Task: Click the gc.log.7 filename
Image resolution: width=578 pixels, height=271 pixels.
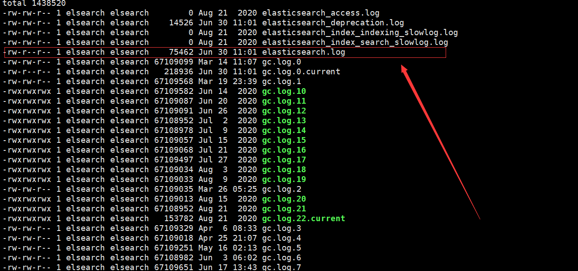Action: 282,267
